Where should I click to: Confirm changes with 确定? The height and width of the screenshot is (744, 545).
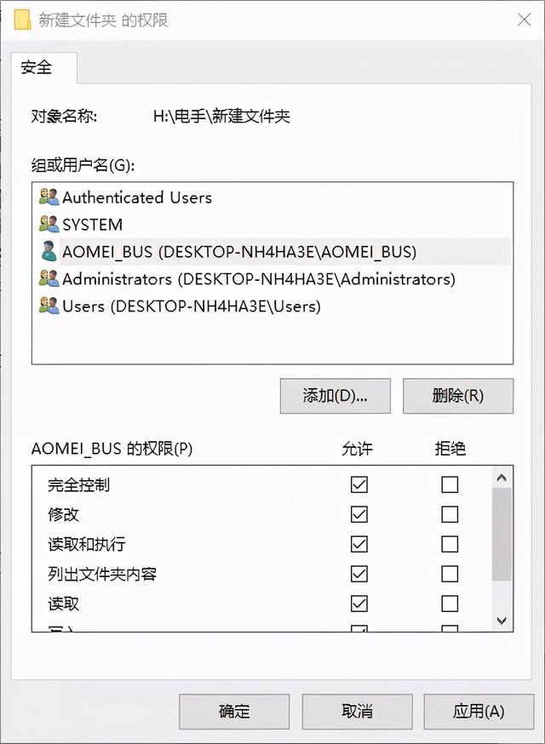(x=233, y=712)
